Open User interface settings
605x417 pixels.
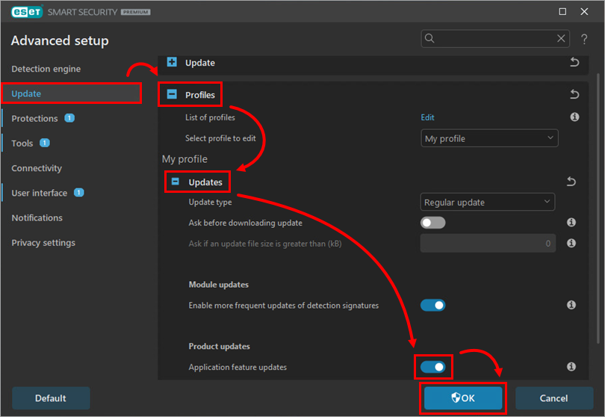pos(40,193)
